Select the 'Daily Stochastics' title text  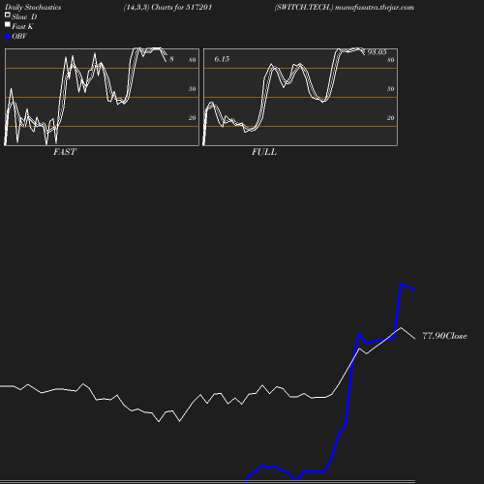(x=33, y=8)
